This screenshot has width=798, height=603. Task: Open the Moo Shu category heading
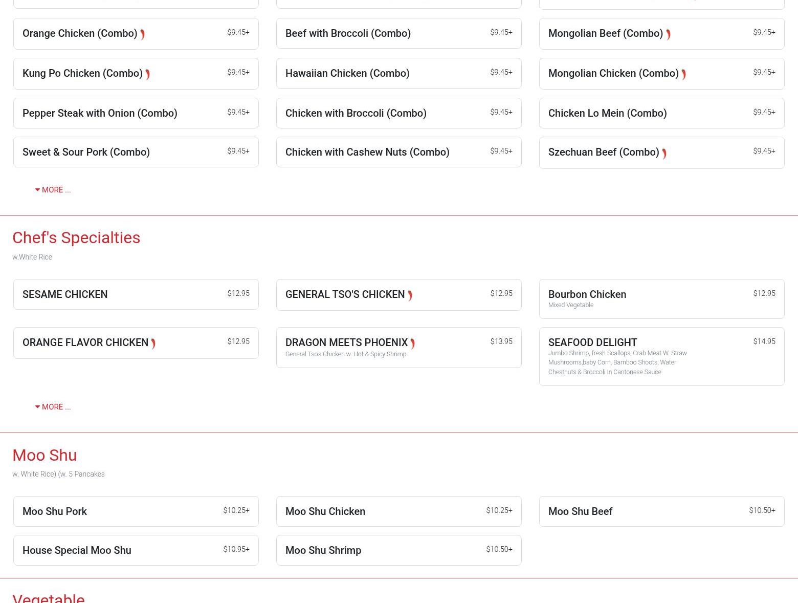45,455
